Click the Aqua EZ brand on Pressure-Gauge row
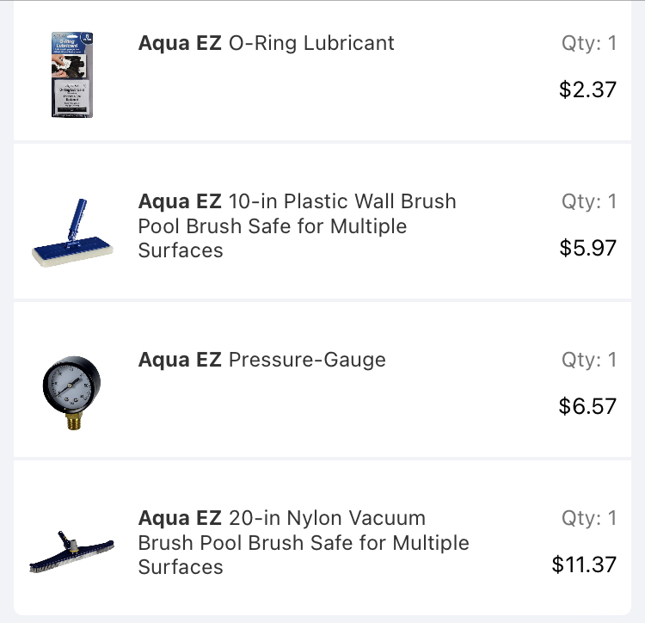 (x=180, y=360)
